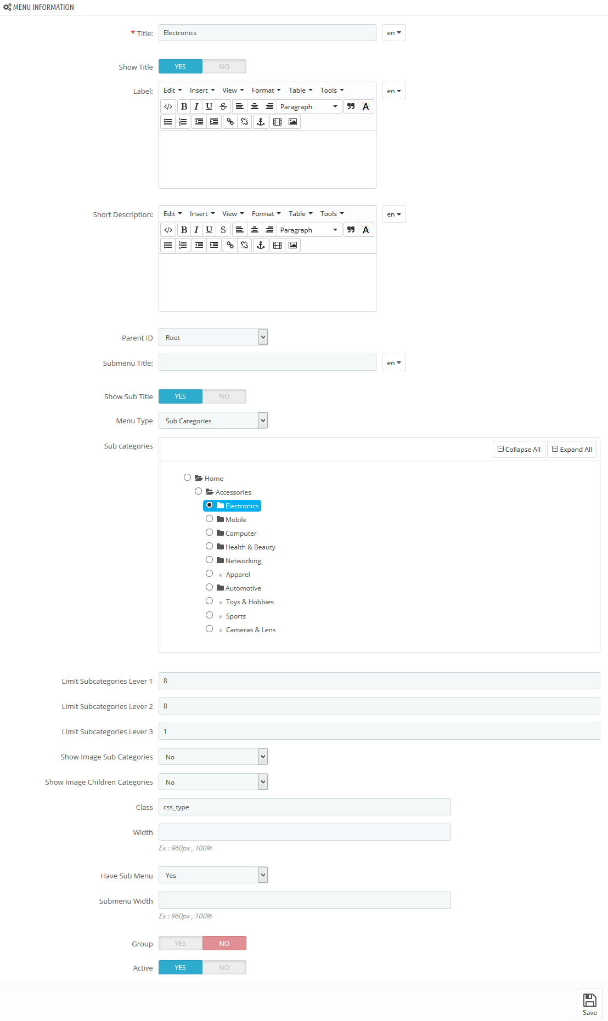Click insert link icon in Label editor

click(230, 122)
